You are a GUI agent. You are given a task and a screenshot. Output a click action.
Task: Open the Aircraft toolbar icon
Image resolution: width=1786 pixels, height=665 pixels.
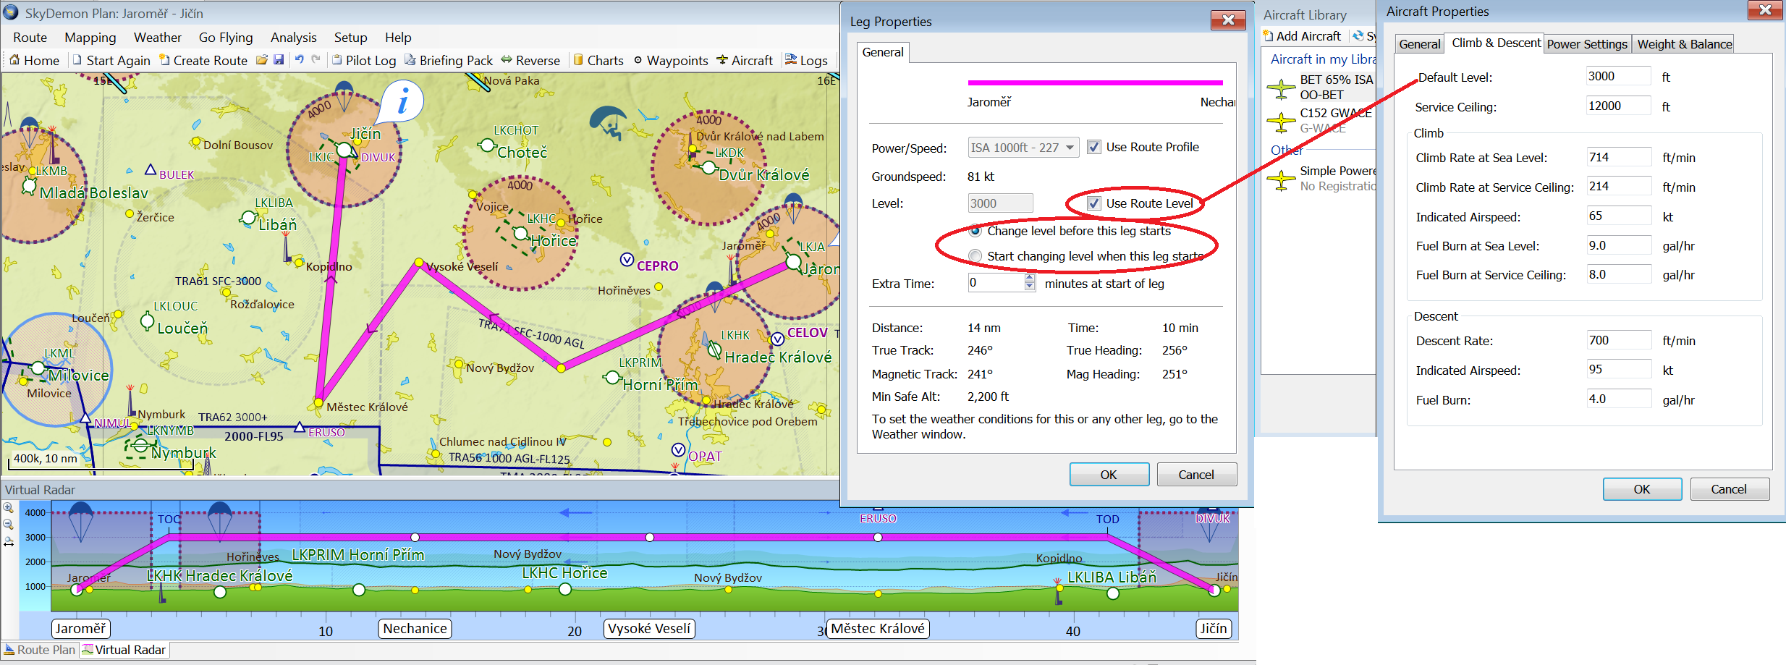coord(722,60)
